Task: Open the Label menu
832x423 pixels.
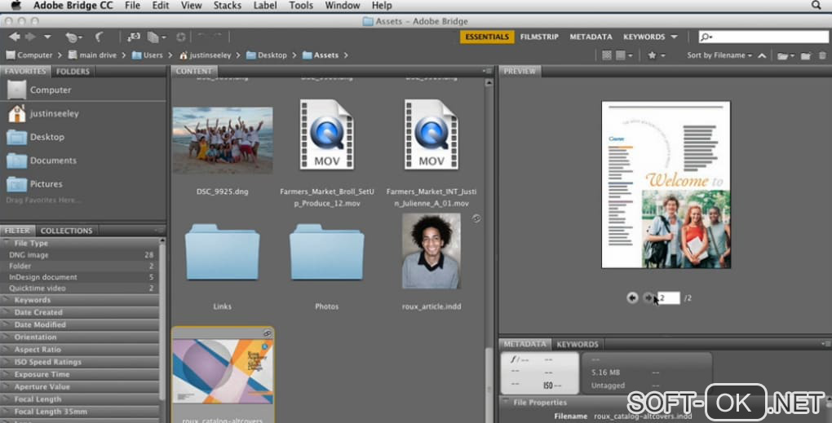Action: pyautogui.click(x=265, y=6)
